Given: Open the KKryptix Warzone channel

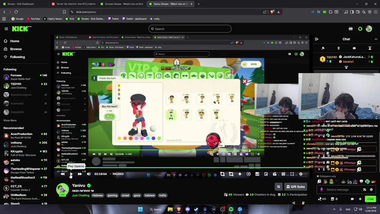Looking at the screenshot, I should point(25,153).
